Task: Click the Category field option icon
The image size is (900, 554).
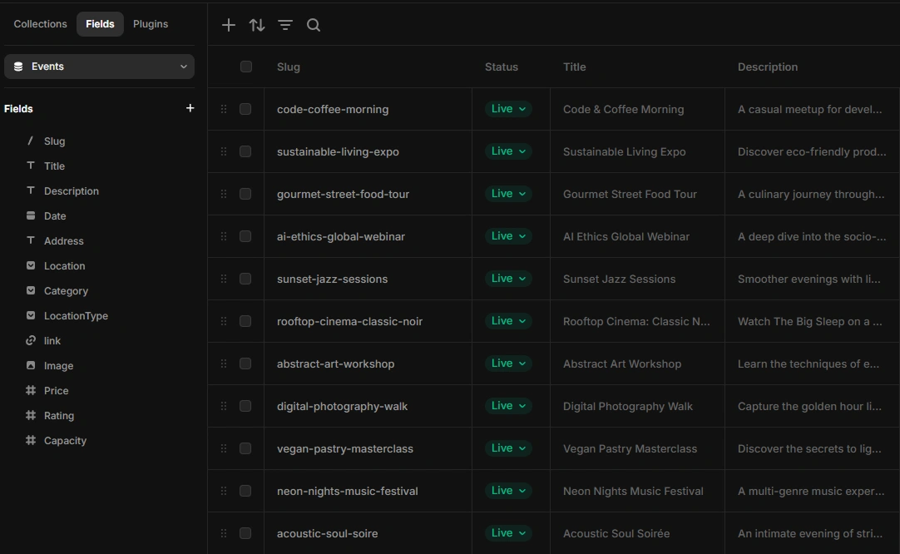Action: coord(31,290)
